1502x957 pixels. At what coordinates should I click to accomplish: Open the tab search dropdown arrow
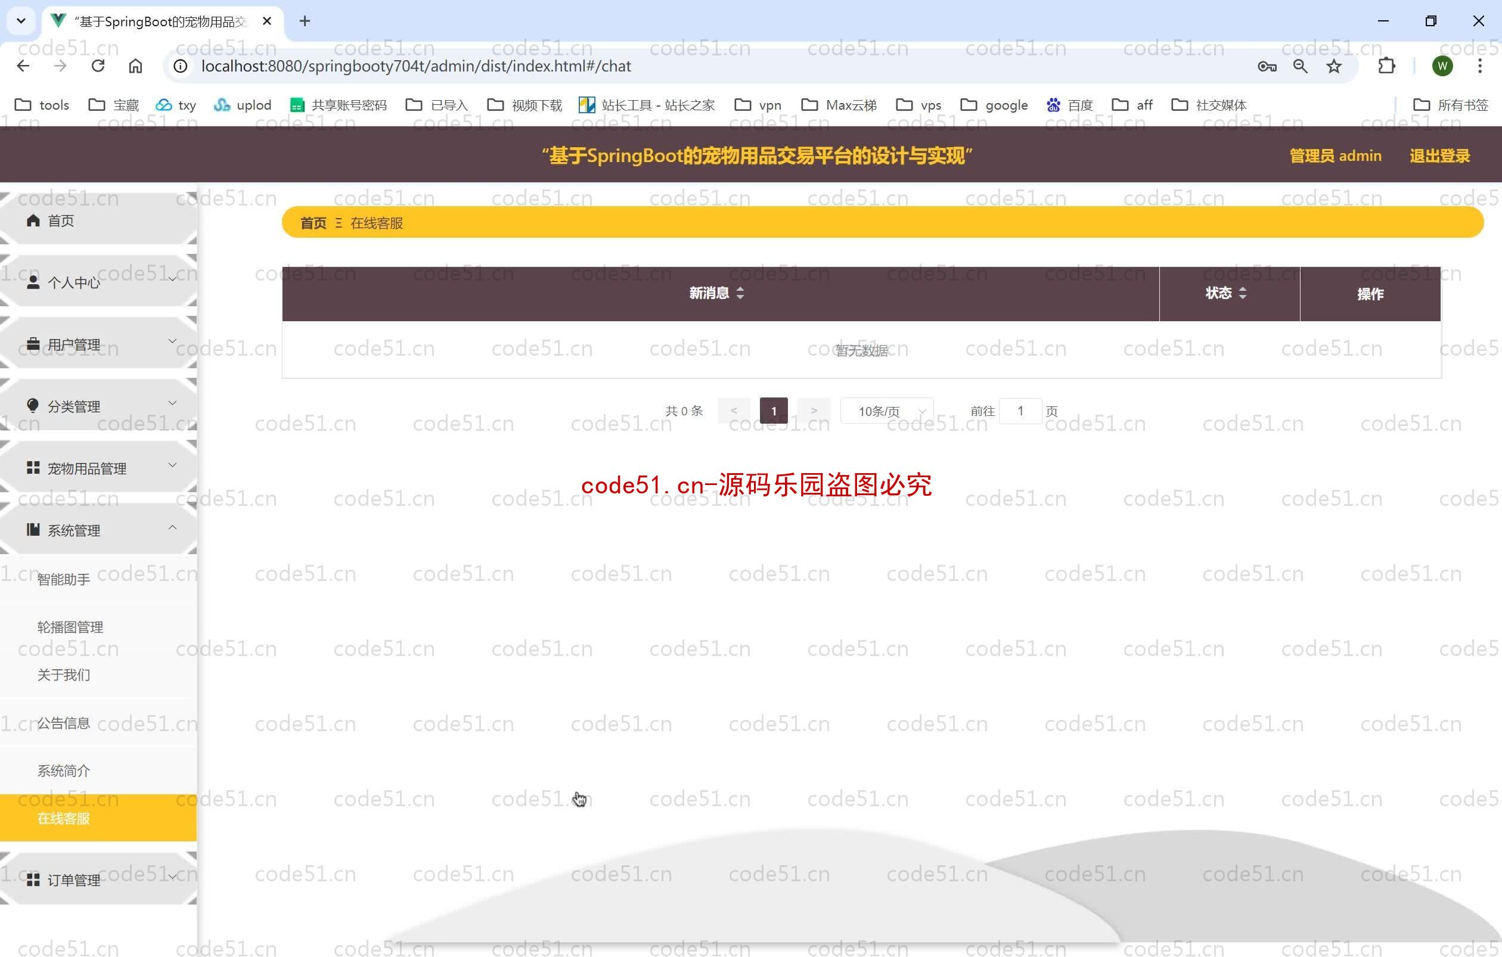click(x=21, y=21)
